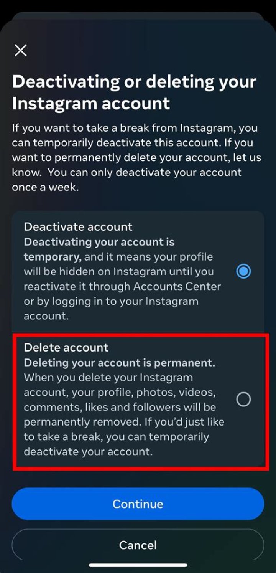Image resolution: width=276 pixels, height=573 pixels.
Task: Tap the empty radio circle for deletion
Action: (x=243, y=399)
